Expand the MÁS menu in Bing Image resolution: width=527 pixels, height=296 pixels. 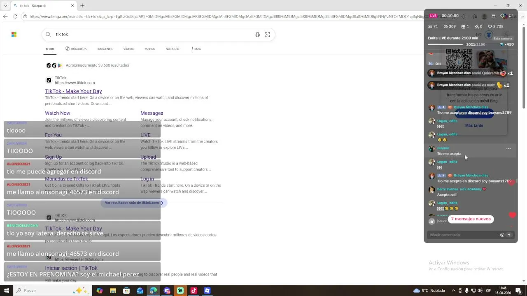pyautogui.click(x=196, y=49)
